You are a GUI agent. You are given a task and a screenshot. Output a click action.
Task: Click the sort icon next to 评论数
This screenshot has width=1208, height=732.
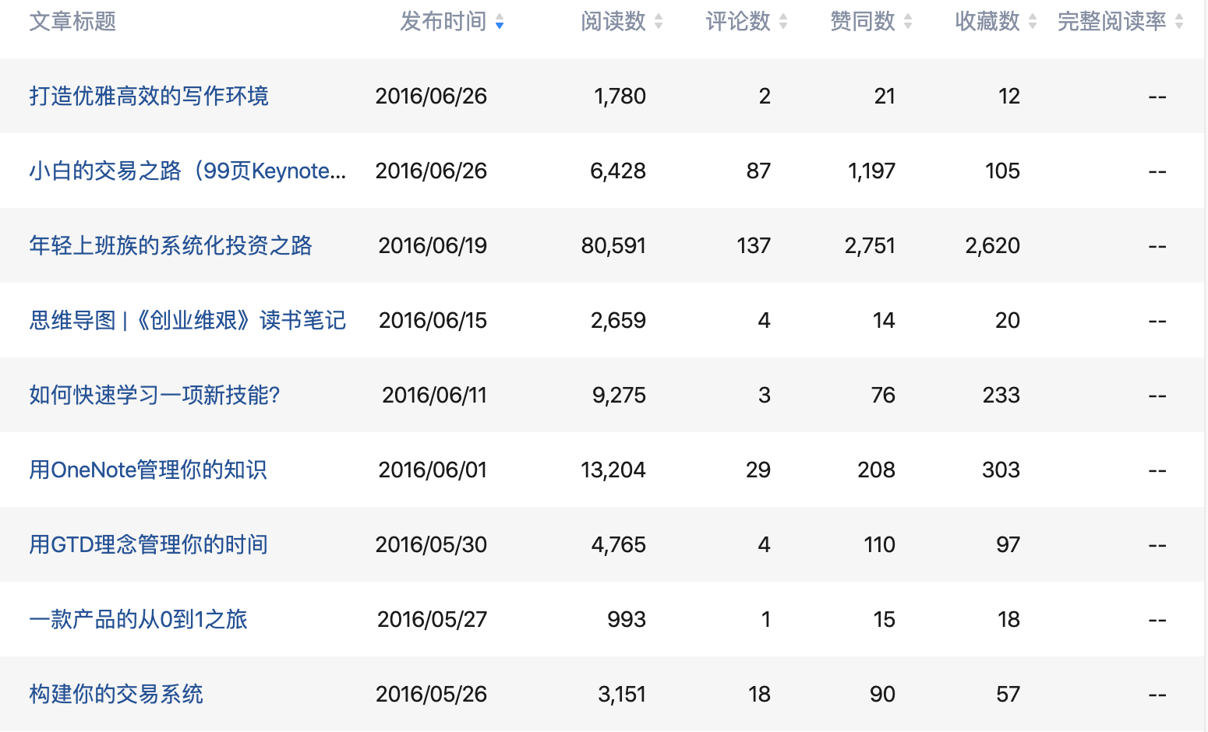[x=783, y=23]
